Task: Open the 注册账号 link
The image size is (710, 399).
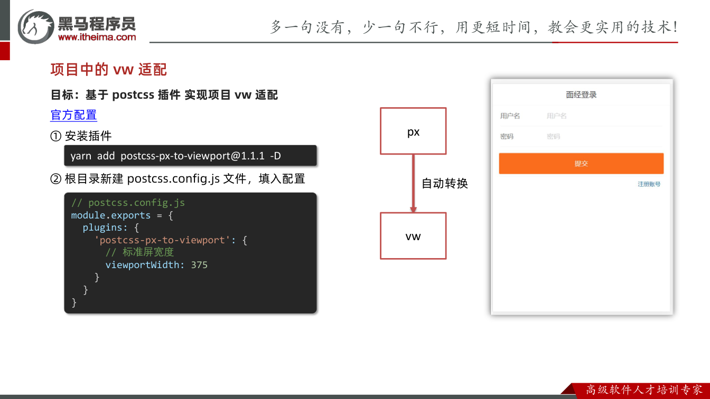Action: point(649,184)
